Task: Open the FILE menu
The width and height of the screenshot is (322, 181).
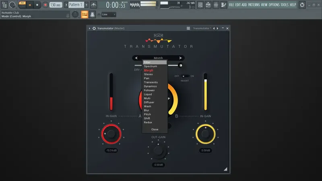Action: tap(231, 5)
